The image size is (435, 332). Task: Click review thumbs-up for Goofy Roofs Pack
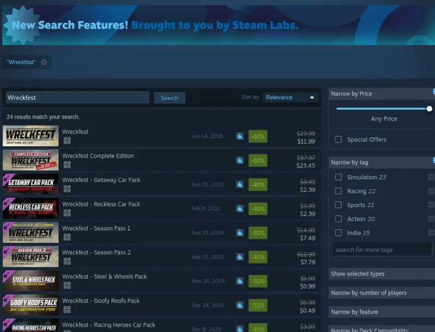(x=240, y=305)
